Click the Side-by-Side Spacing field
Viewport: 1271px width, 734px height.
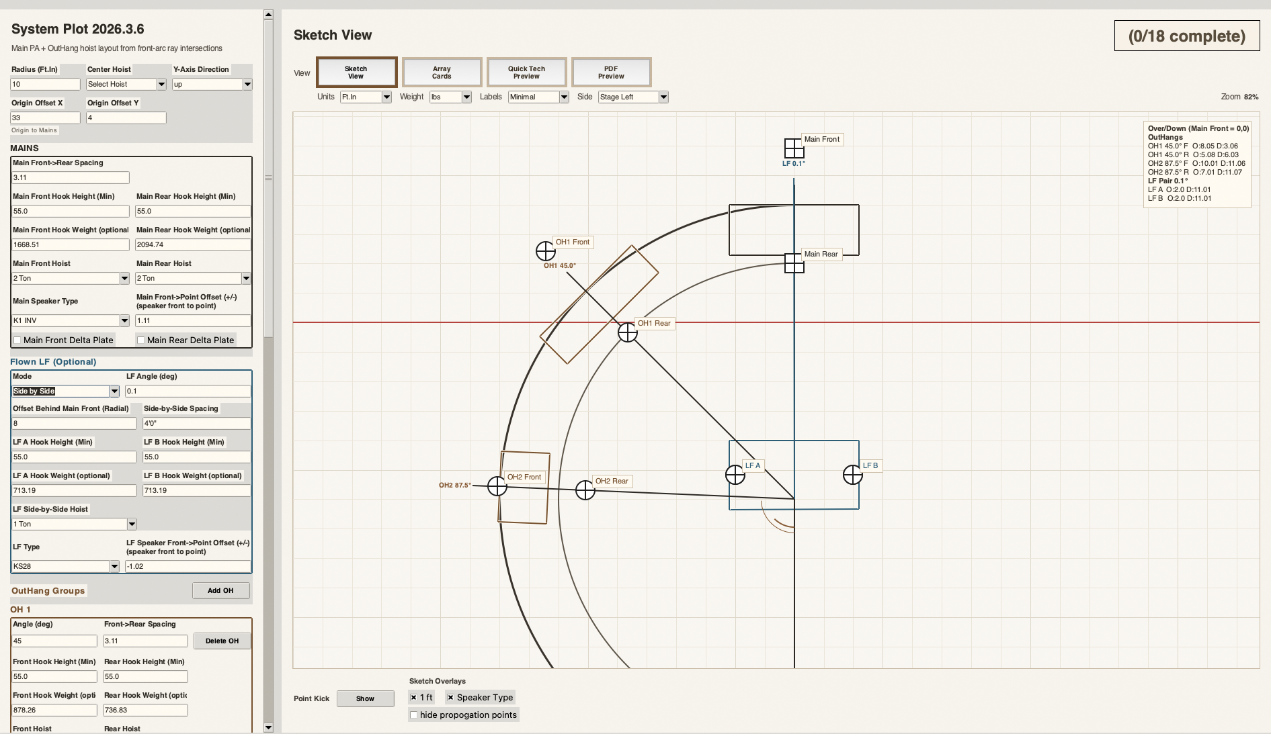coord(197,423)
